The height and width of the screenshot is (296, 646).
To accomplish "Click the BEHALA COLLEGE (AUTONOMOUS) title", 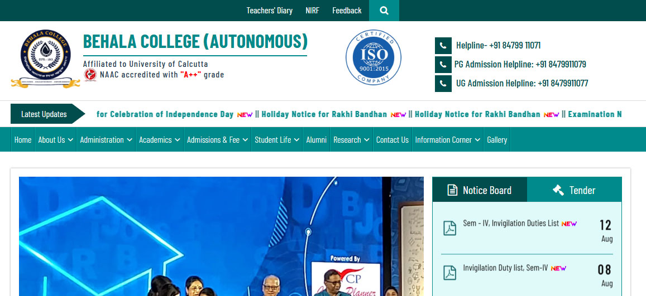I will click(x=195, y=41).
